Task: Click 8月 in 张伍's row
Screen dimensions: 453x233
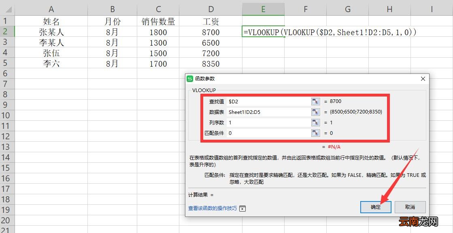Action: (113, 53)
